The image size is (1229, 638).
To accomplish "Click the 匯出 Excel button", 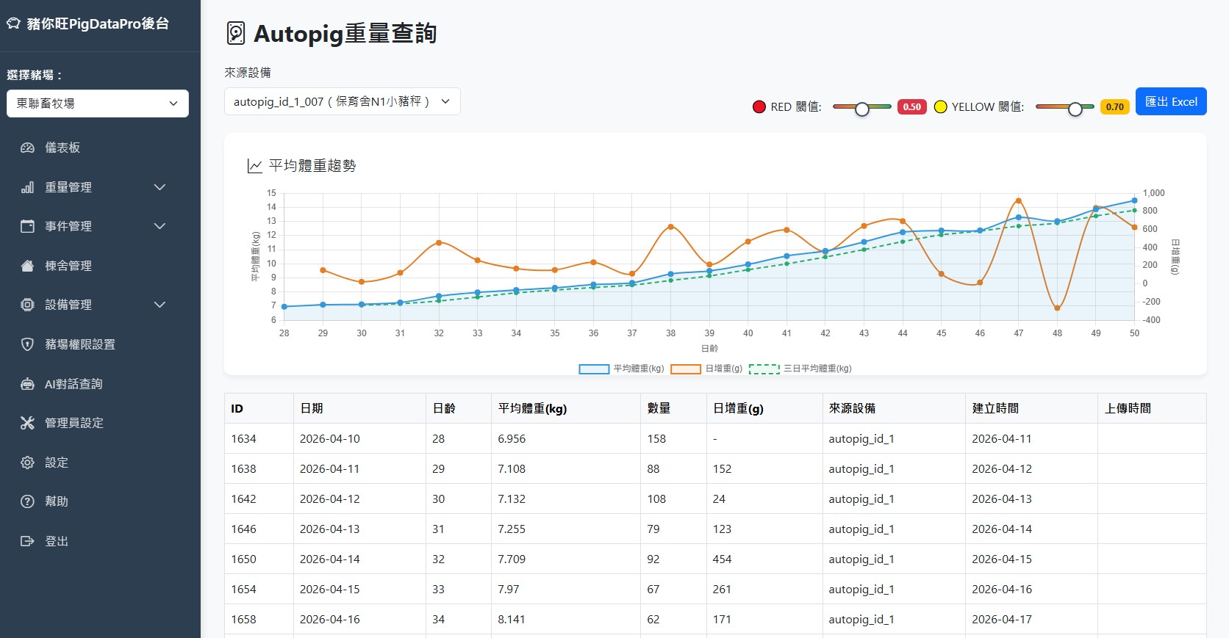I will pyautogui.click(x=1171, y=101).
